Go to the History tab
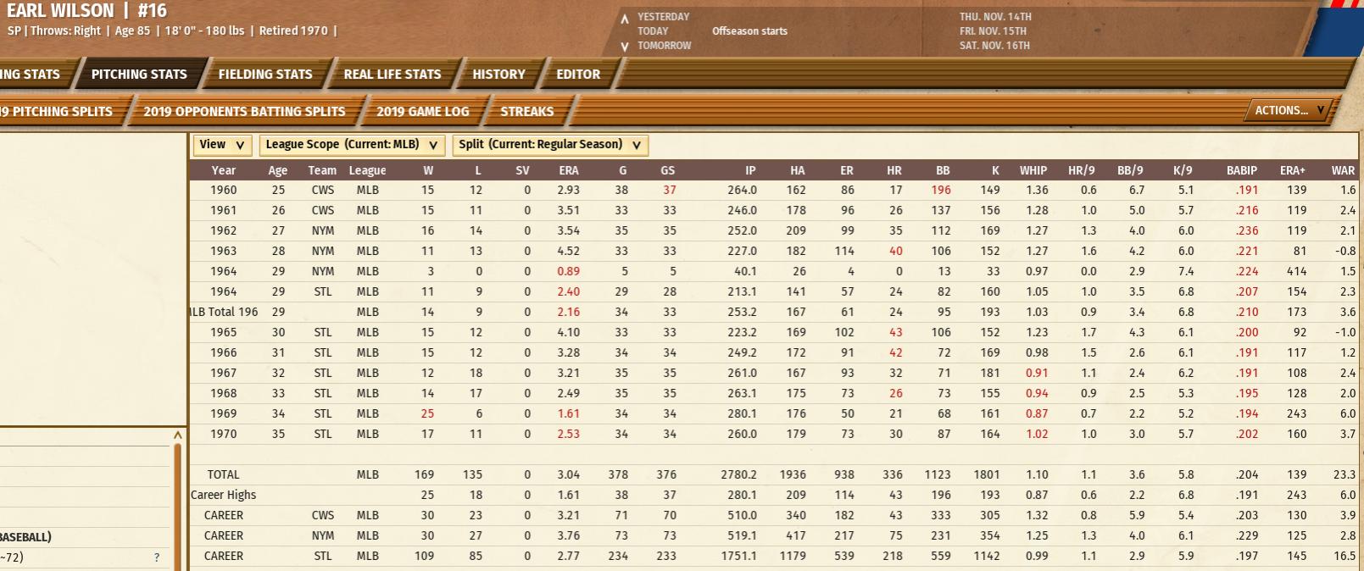 point(498,75)
